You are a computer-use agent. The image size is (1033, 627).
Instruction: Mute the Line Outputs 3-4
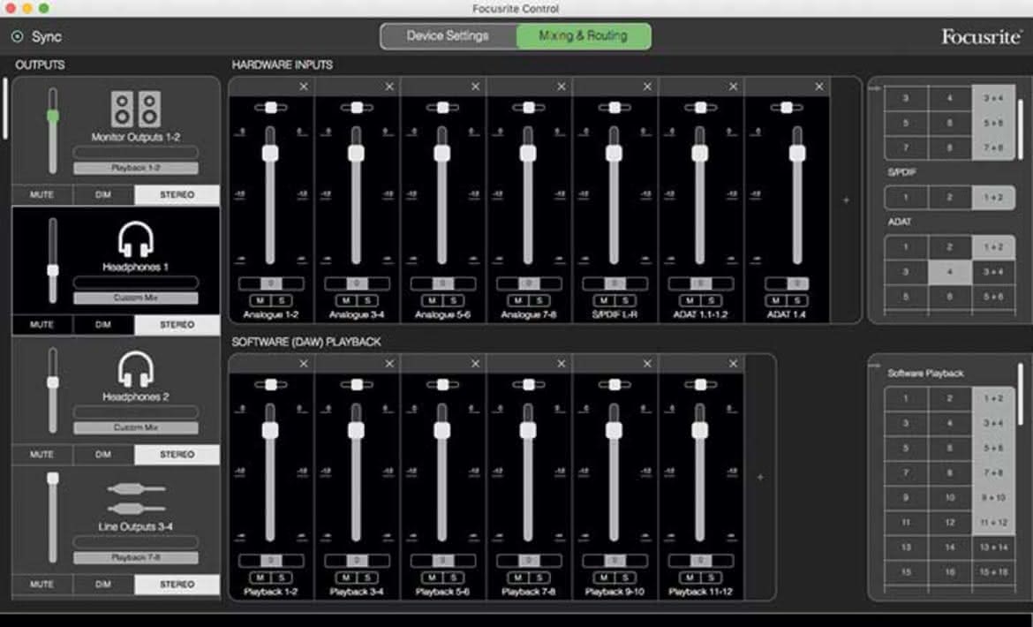tap(42, 585)
